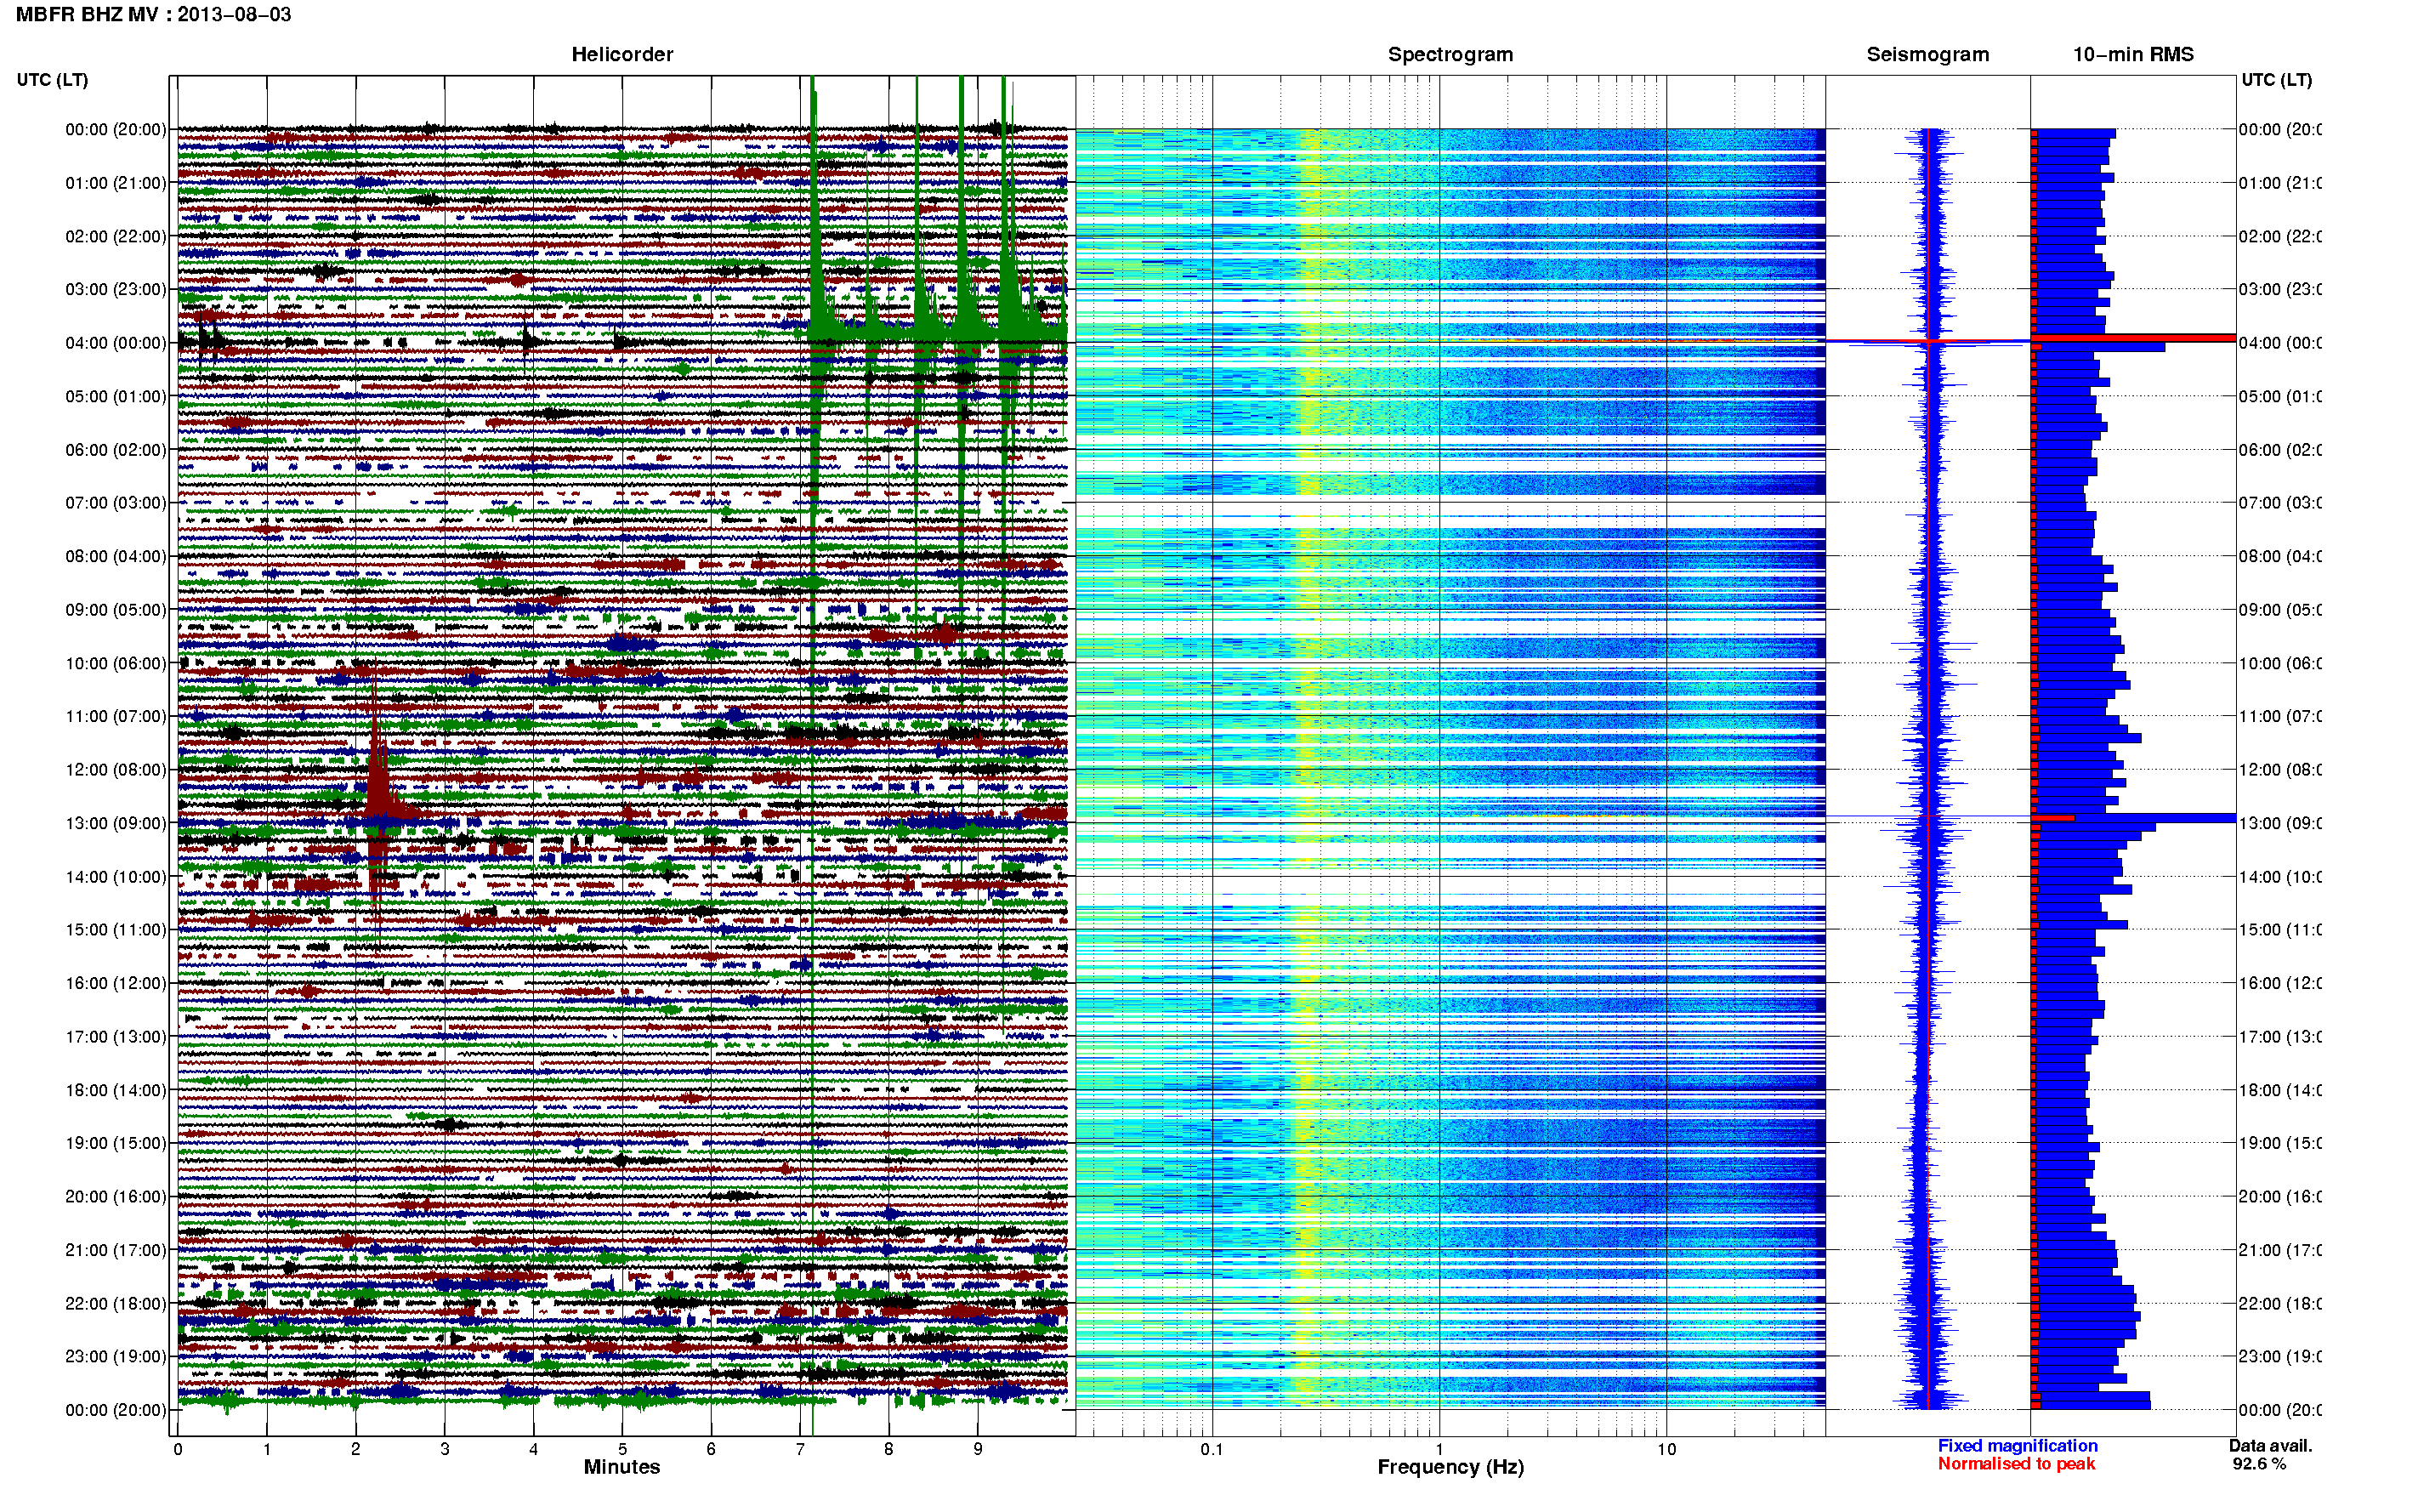
Task: Click Helicorder time label 07:00 (03:00)
Action: tap(116, 502)
